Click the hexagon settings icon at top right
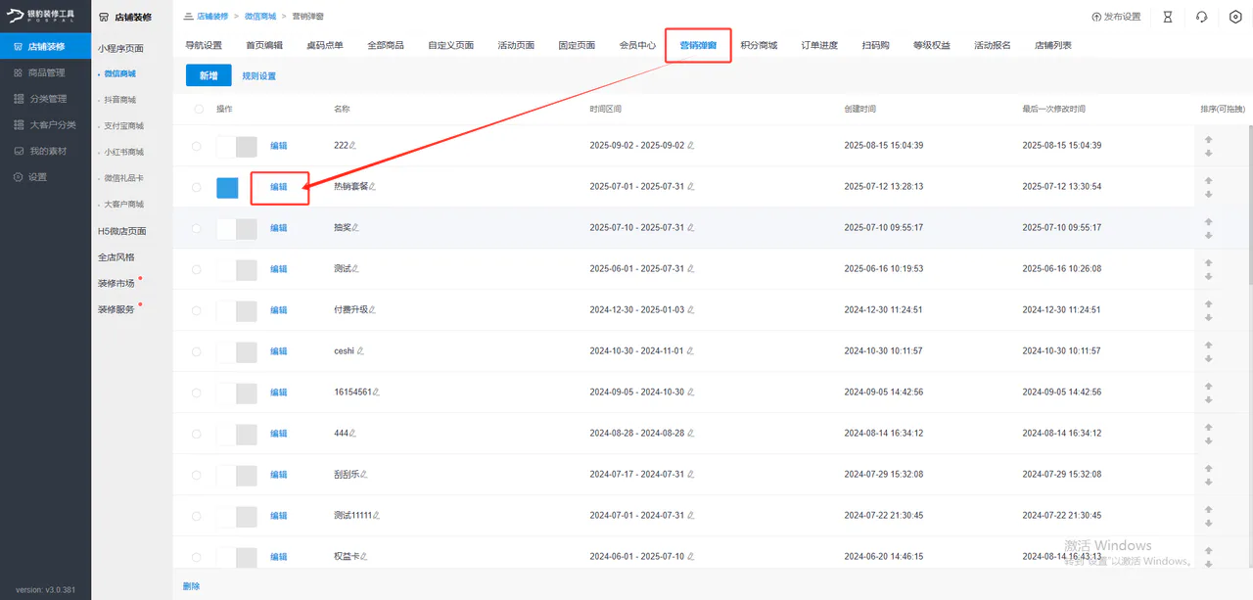 (x=1235, y=17)
